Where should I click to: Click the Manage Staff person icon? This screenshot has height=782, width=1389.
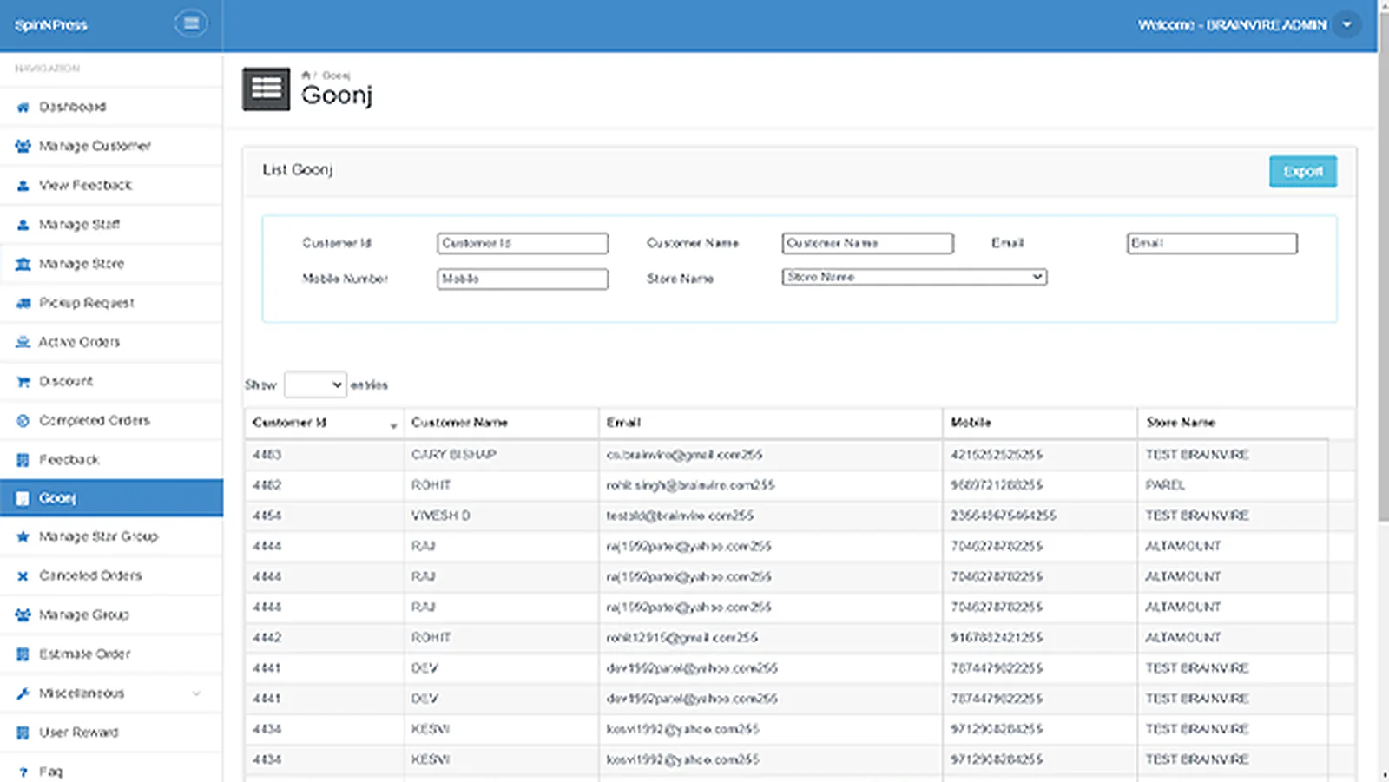pos(23,225)
